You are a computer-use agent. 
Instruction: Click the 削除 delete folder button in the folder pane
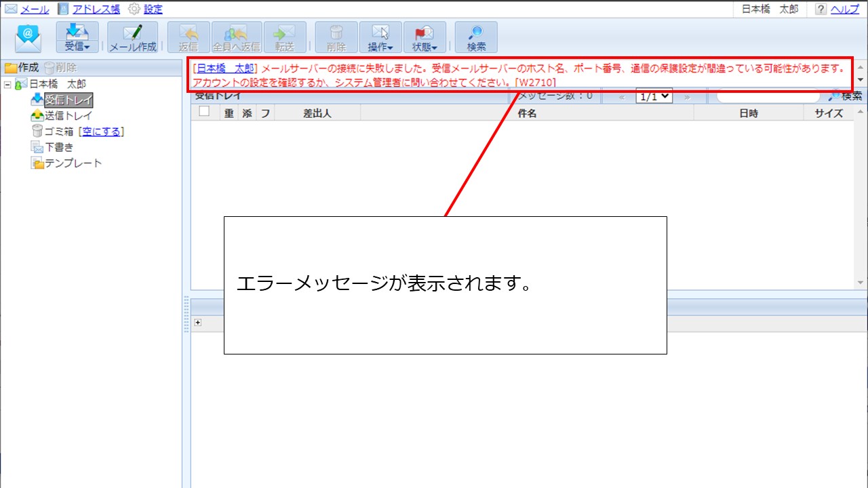click(x=60, y=68)
